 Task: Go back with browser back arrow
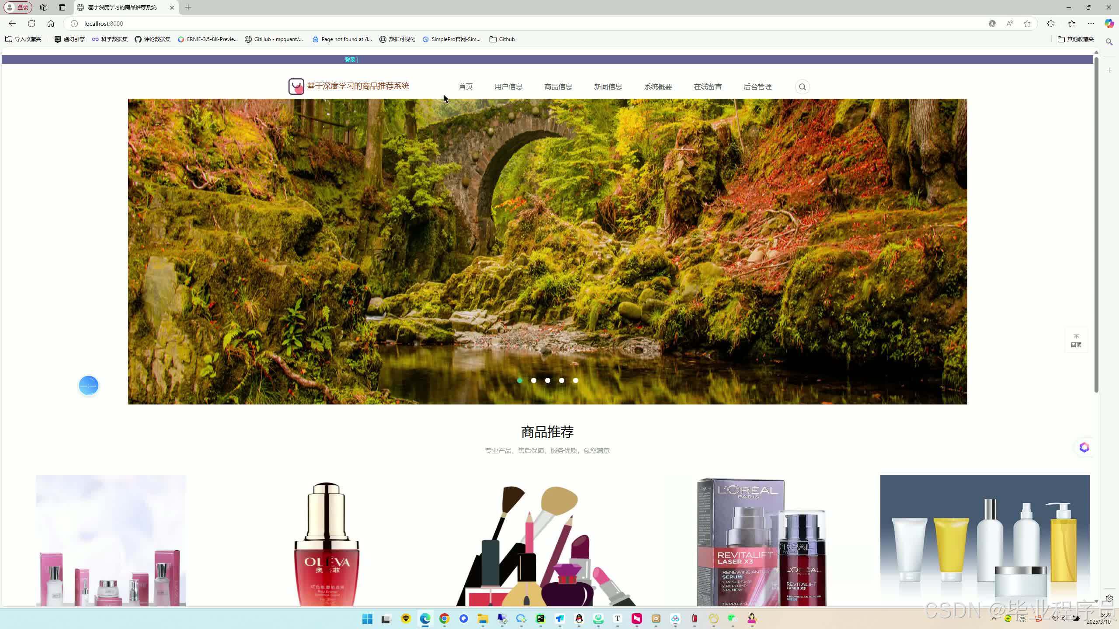pyautogui.click(x=12, y=24)
